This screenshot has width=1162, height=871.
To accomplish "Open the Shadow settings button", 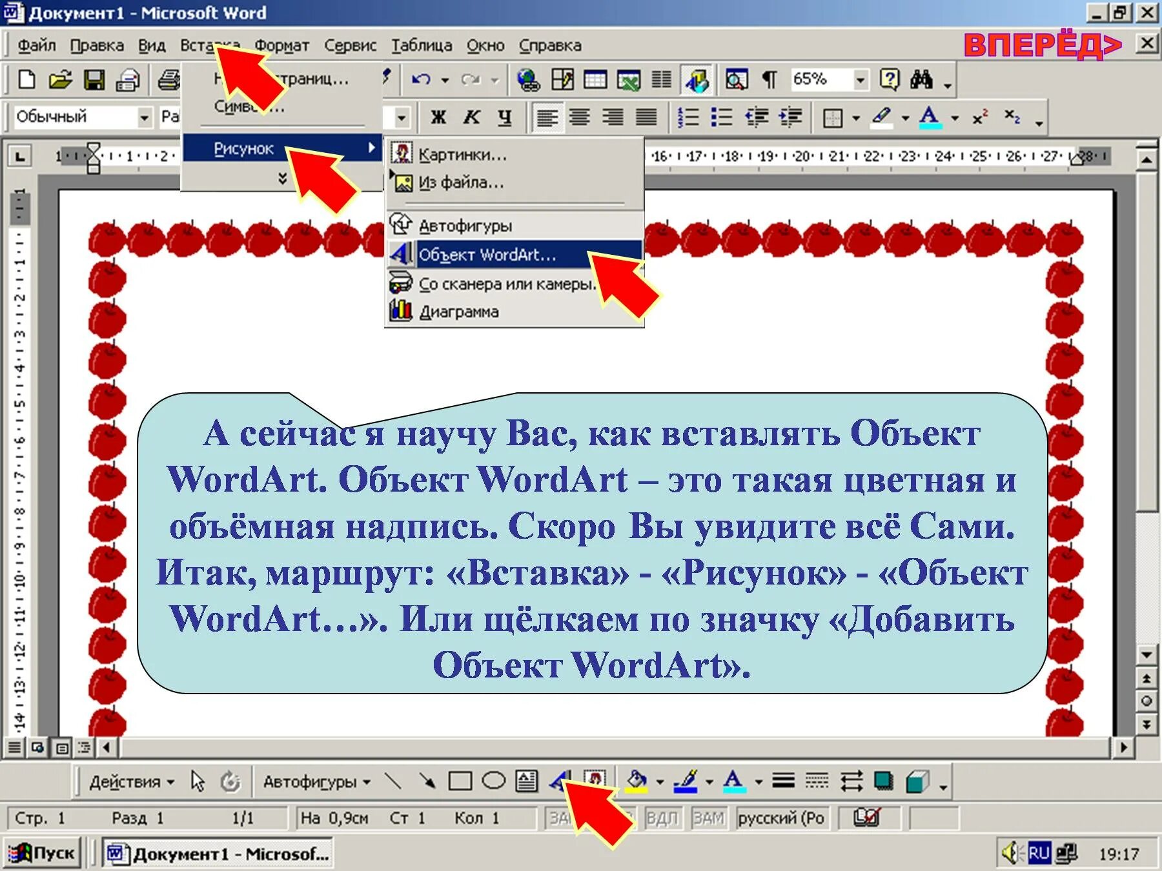I will pos(884,782).
